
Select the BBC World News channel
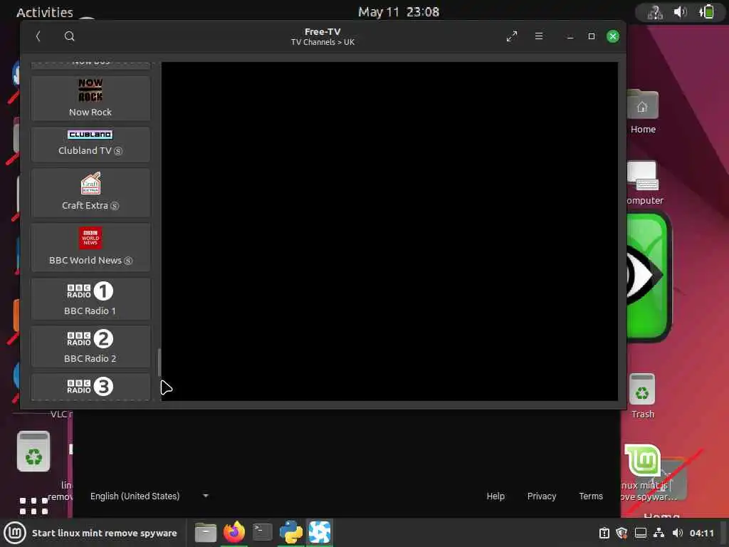pos(90,247)
